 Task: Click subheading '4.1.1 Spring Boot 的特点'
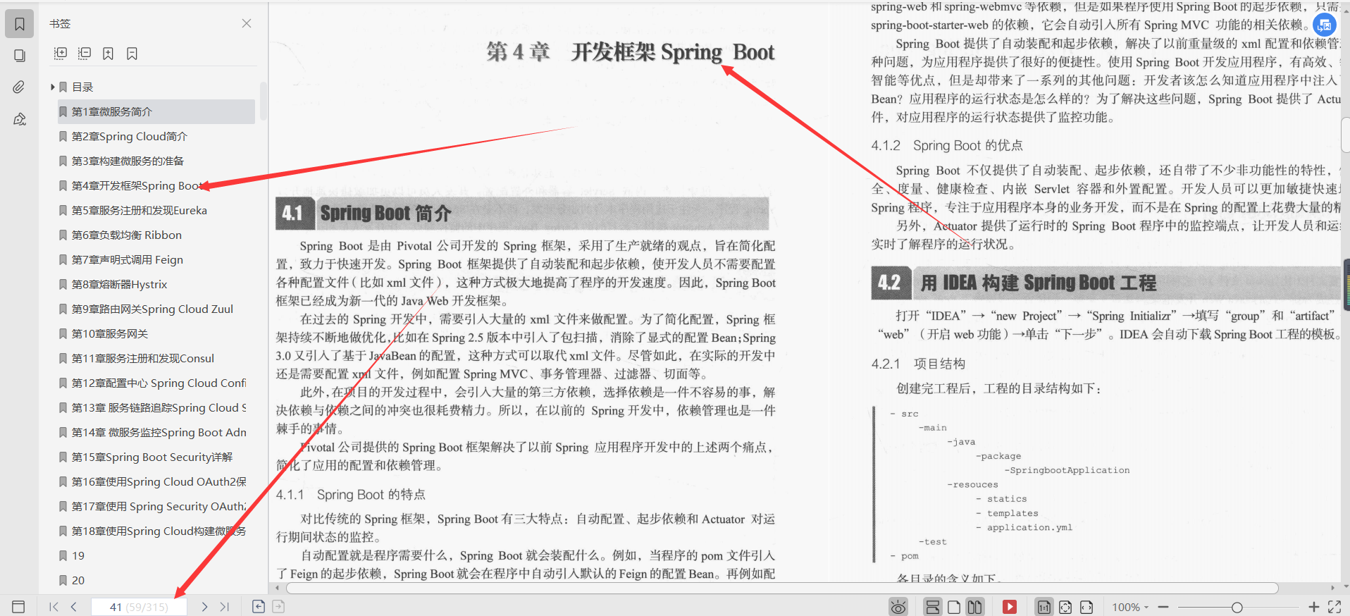coord(350,495)
